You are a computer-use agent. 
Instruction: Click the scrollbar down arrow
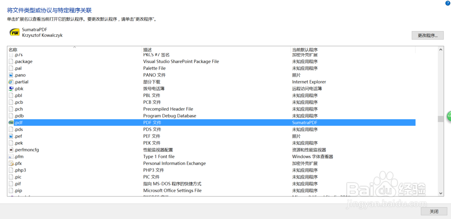click(440, 193)
